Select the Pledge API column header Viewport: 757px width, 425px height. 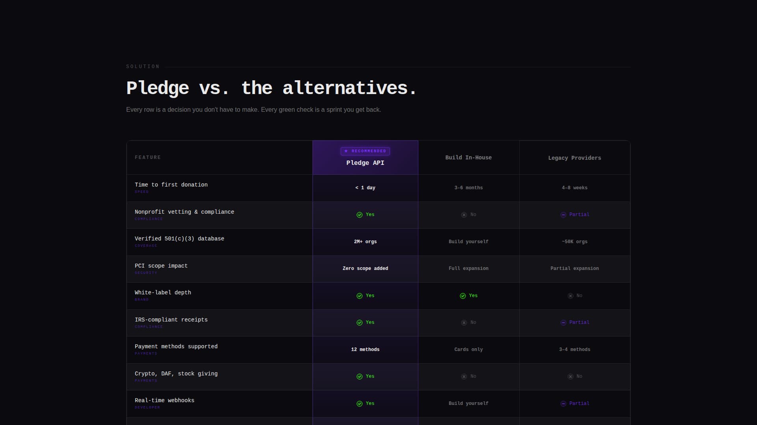tap(365, 163)
